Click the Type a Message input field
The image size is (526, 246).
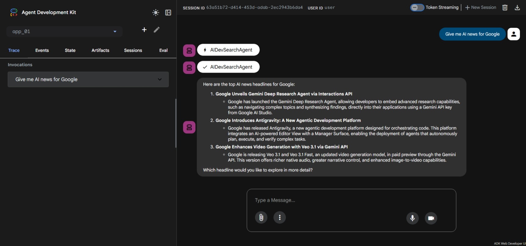coord(351,200)
